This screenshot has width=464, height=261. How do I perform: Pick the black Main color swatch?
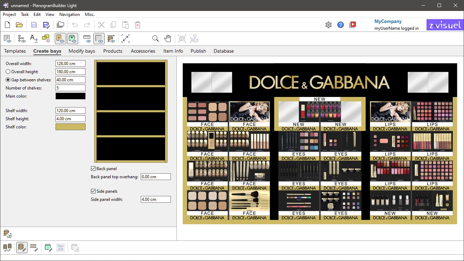coord(70,96)
